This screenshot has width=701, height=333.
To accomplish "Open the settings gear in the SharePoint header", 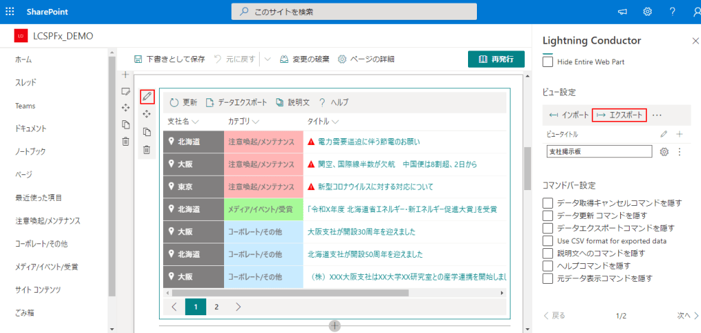I will pos(647,12).
